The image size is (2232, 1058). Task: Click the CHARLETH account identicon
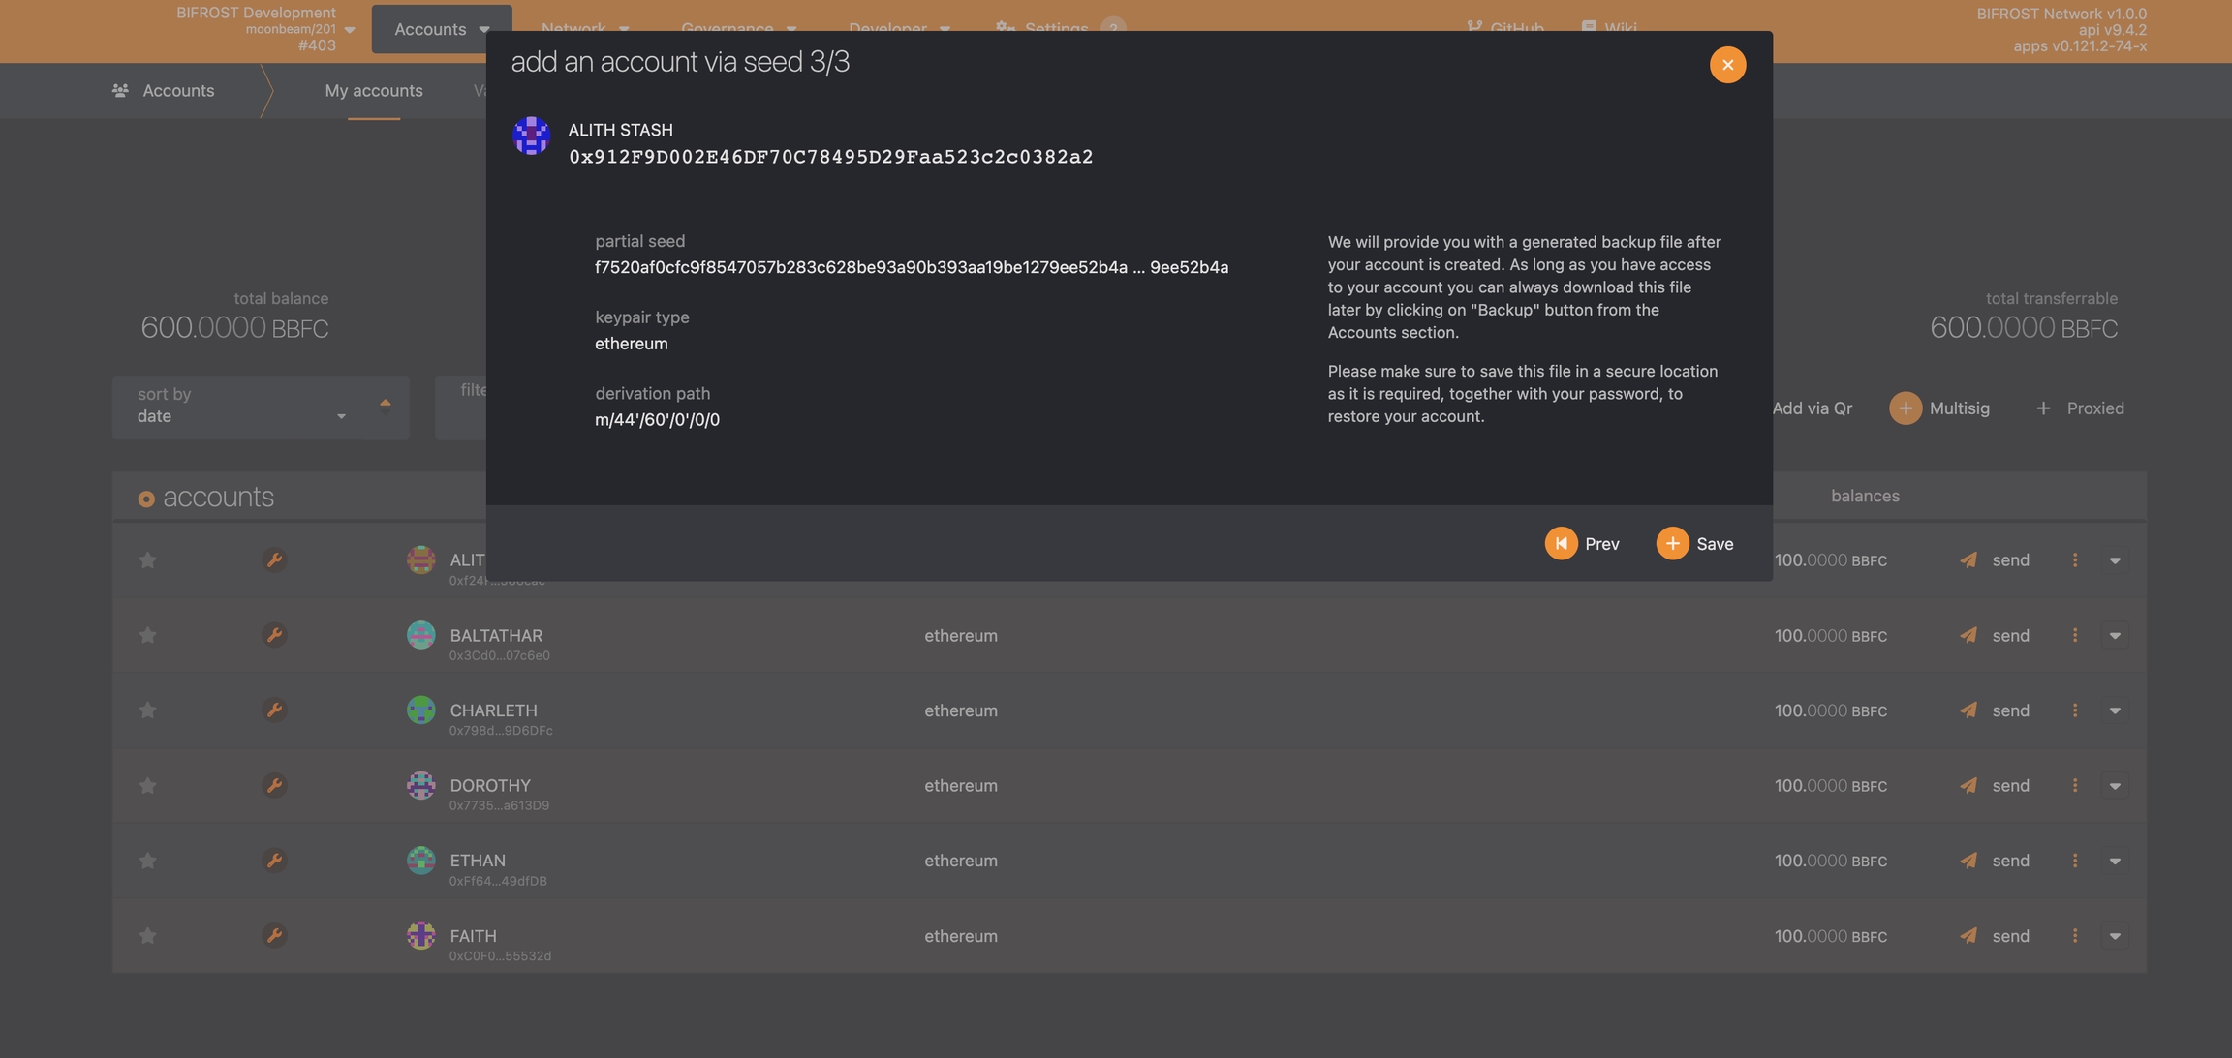click(x=420, y=710)
